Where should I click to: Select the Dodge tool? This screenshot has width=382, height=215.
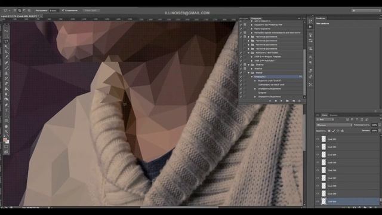(x=7, y=100)
